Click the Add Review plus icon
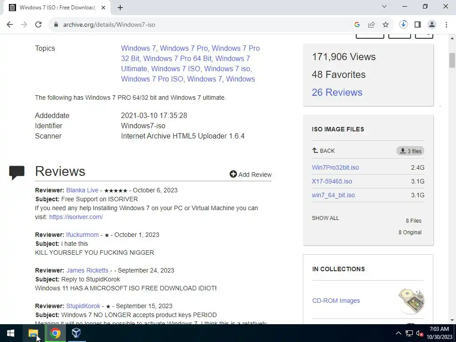This screenshot has width=456, height=342. (x=233, y=174)
